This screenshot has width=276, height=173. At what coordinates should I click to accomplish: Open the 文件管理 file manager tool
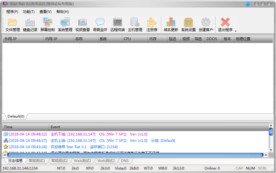12,25
